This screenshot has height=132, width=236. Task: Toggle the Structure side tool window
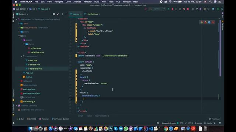[13, 95]
